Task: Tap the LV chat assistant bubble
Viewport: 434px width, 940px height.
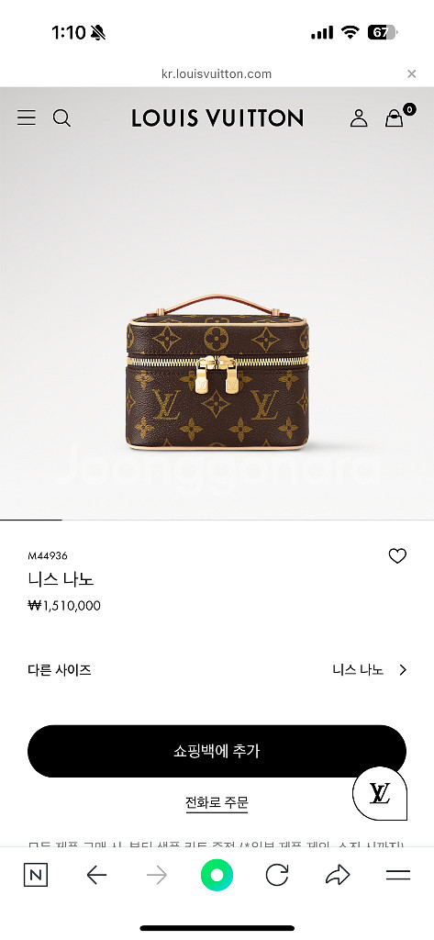Action: (x=380, y=793)
